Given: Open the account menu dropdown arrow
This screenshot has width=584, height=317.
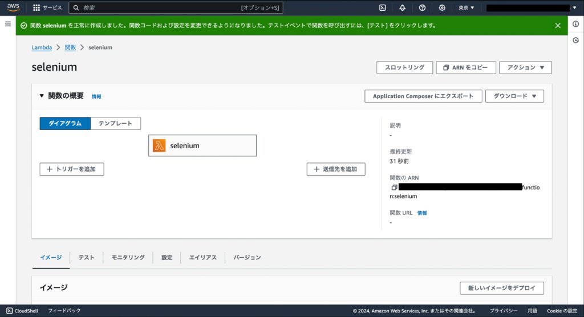Looking at the screenshot, I should pos(574,7).
